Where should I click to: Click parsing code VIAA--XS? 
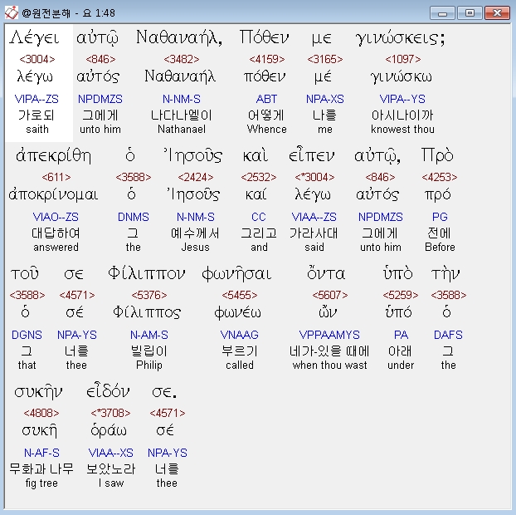click(110, 453)
